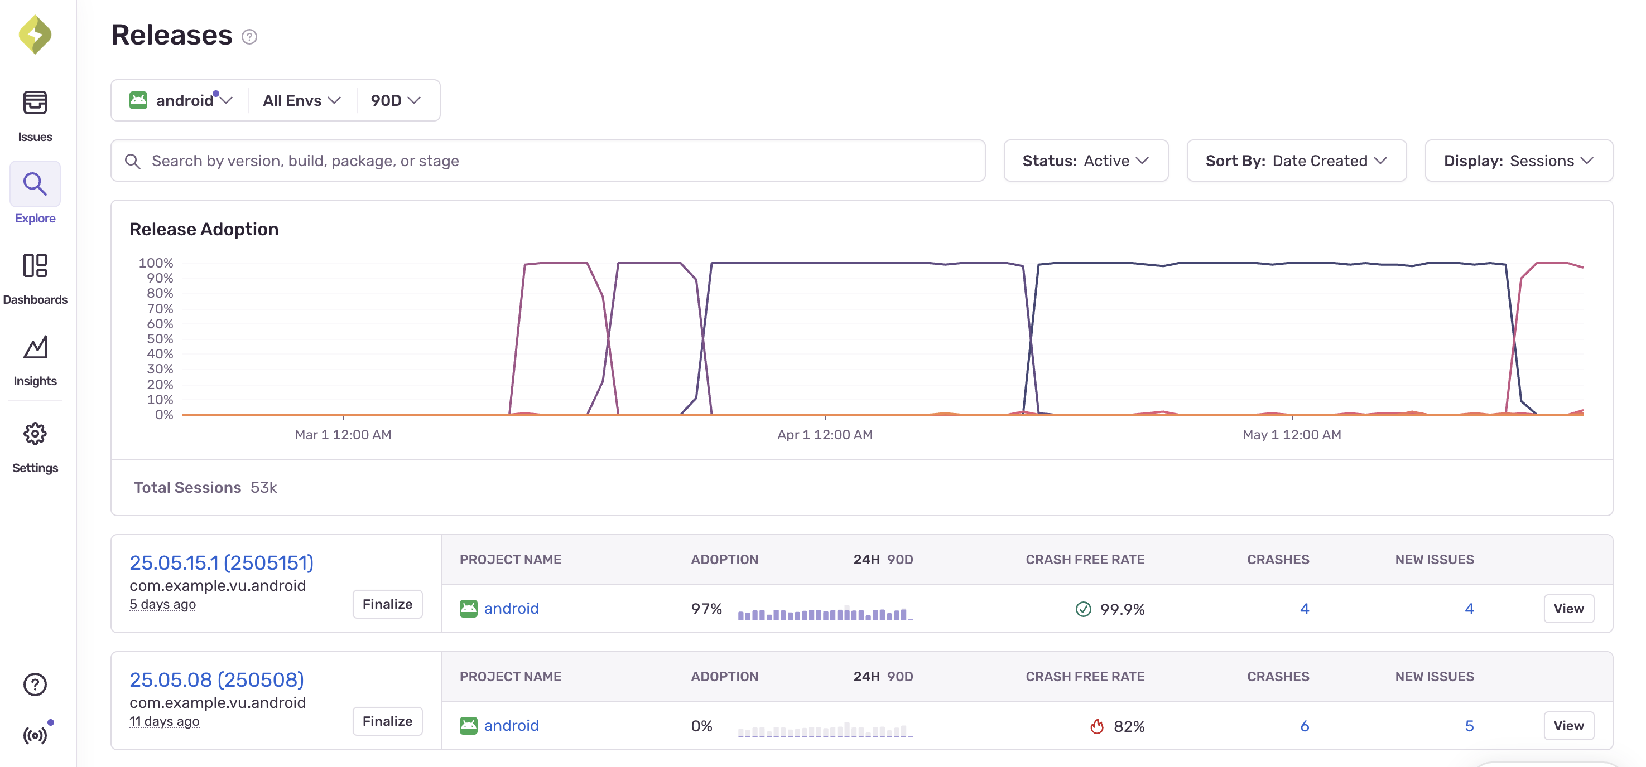Click the release search input field
Viewport: 1646px width, 767px height.
(550, 161)
